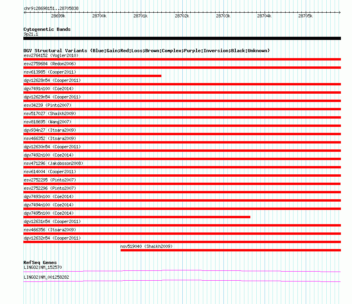This screenshot has height=304, width=352.
Task: Click the 28699k ruler tick label
Action: pyautogui.click(x=58, y=16)
